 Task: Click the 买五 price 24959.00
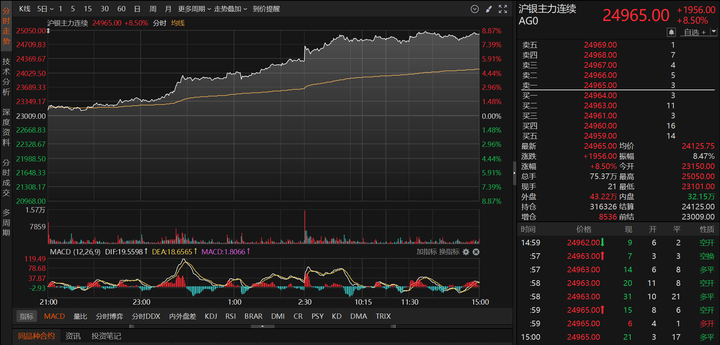click(x=600, y=136)
